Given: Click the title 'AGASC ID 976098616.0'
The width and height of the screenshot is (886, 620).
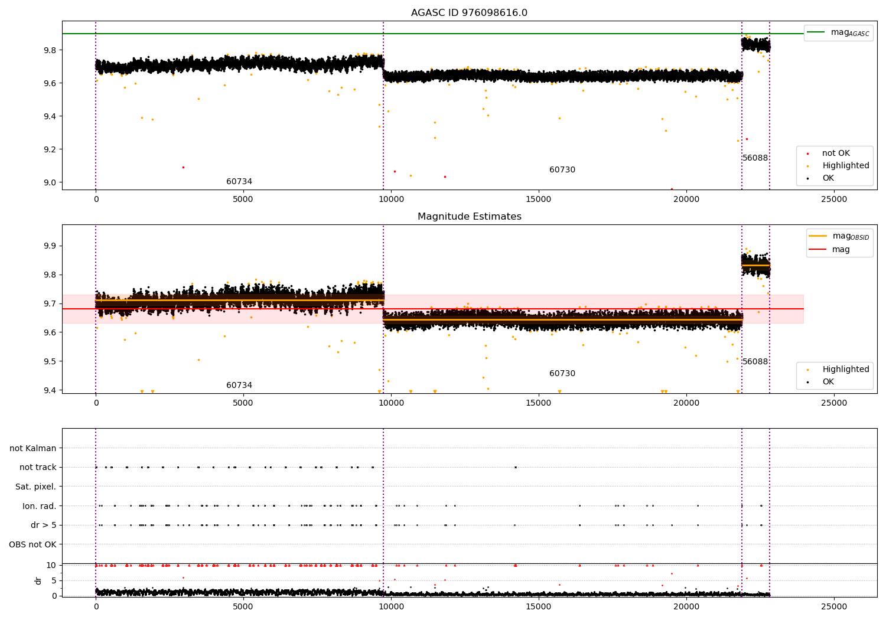Looking at the screenshot, I should tap(469, 13).
